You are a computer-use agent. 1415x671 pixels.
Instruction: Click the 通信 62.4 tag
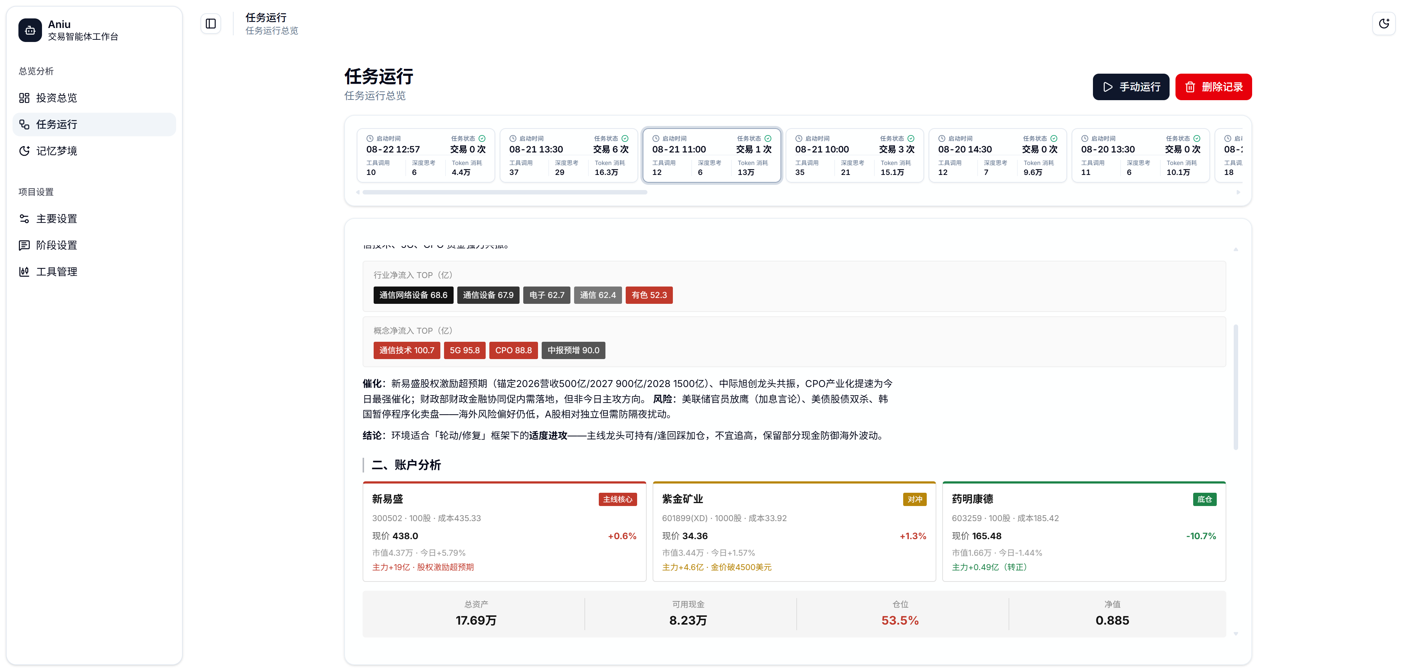598,295
